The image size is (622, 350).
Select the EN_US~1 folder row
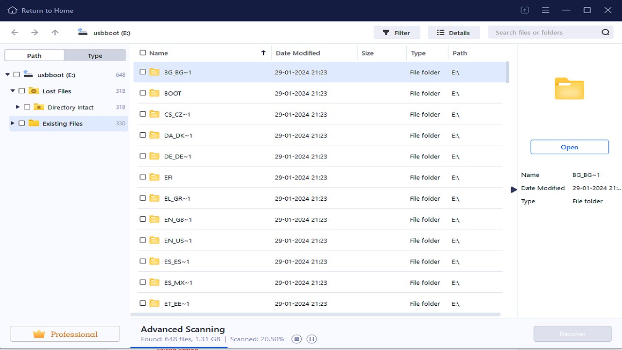point(321,240)
